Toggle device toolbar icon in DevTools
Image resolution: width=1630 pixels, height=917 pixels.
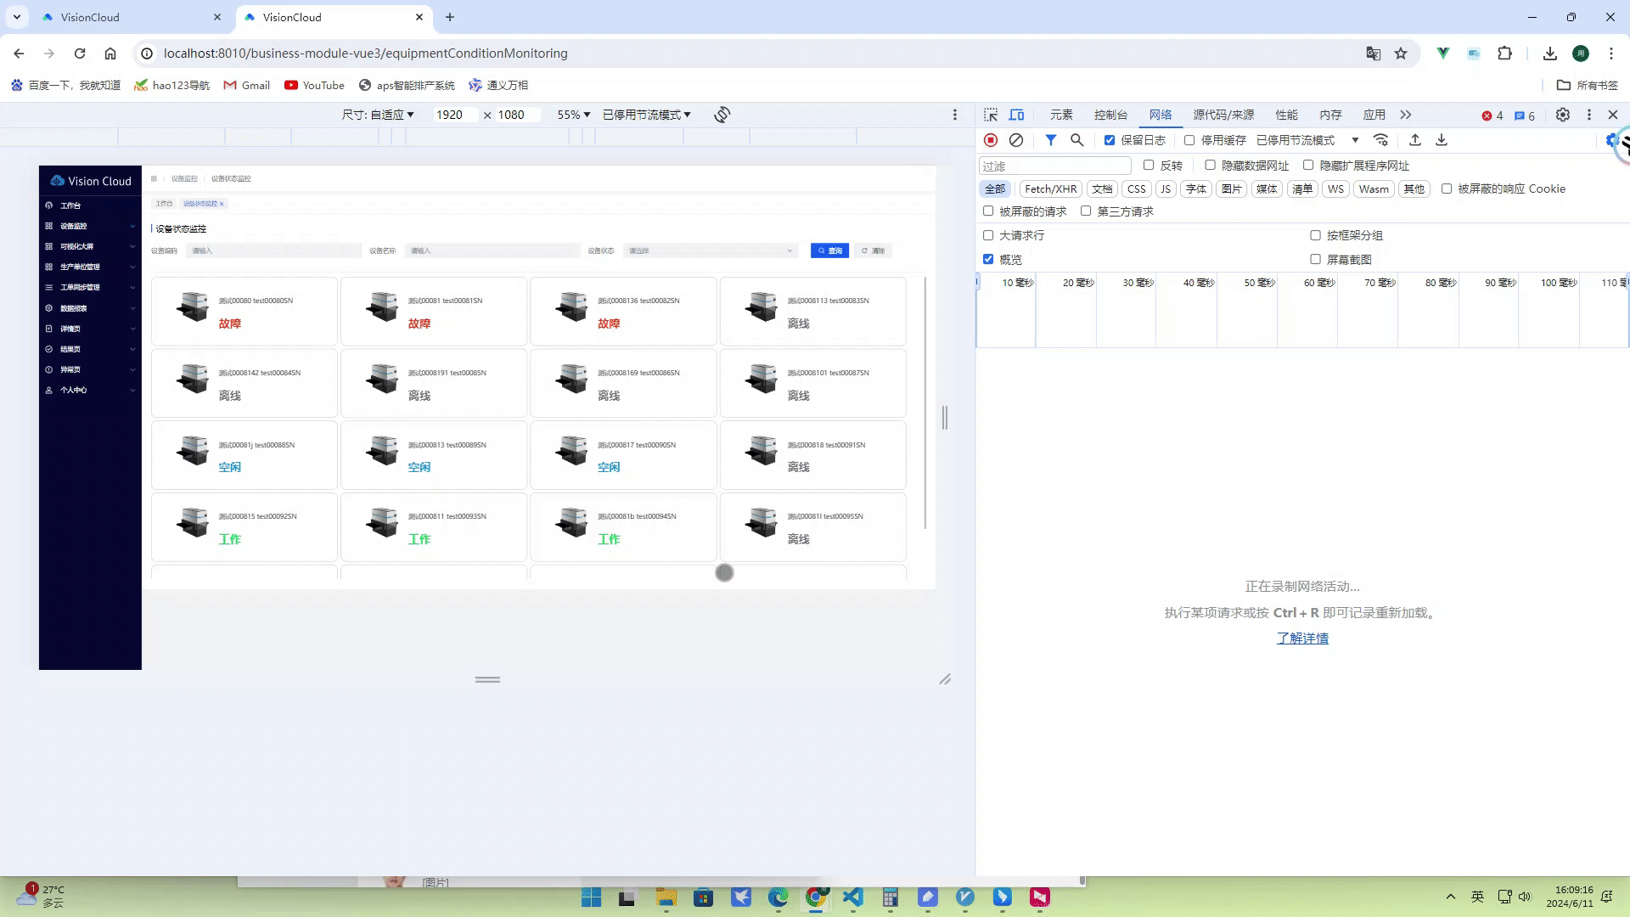pos(1016,115)
